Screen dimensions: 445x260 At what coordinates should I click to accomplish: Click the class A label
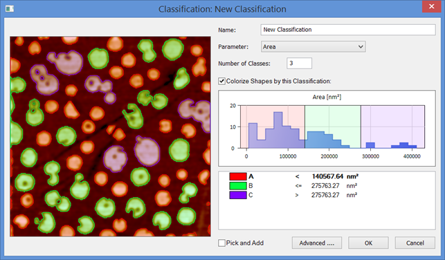tap(251, 176)
